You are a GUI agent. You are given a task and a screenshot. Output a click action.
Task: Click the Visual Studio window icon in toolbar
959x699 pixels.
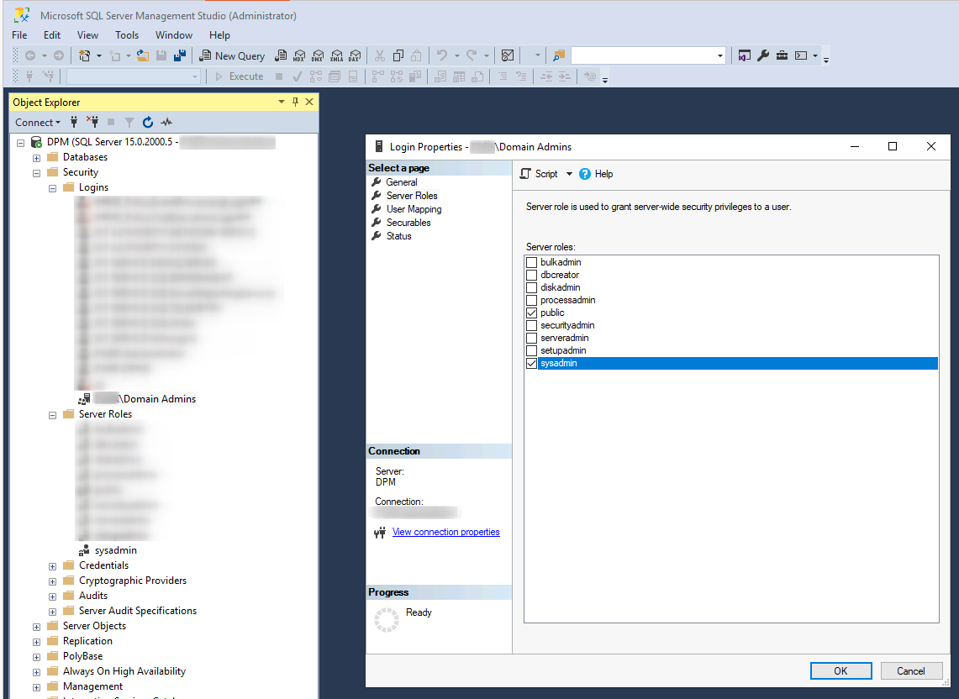745,55
